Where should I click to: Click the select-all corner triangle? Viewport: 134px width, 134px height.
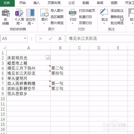(4, 48)
